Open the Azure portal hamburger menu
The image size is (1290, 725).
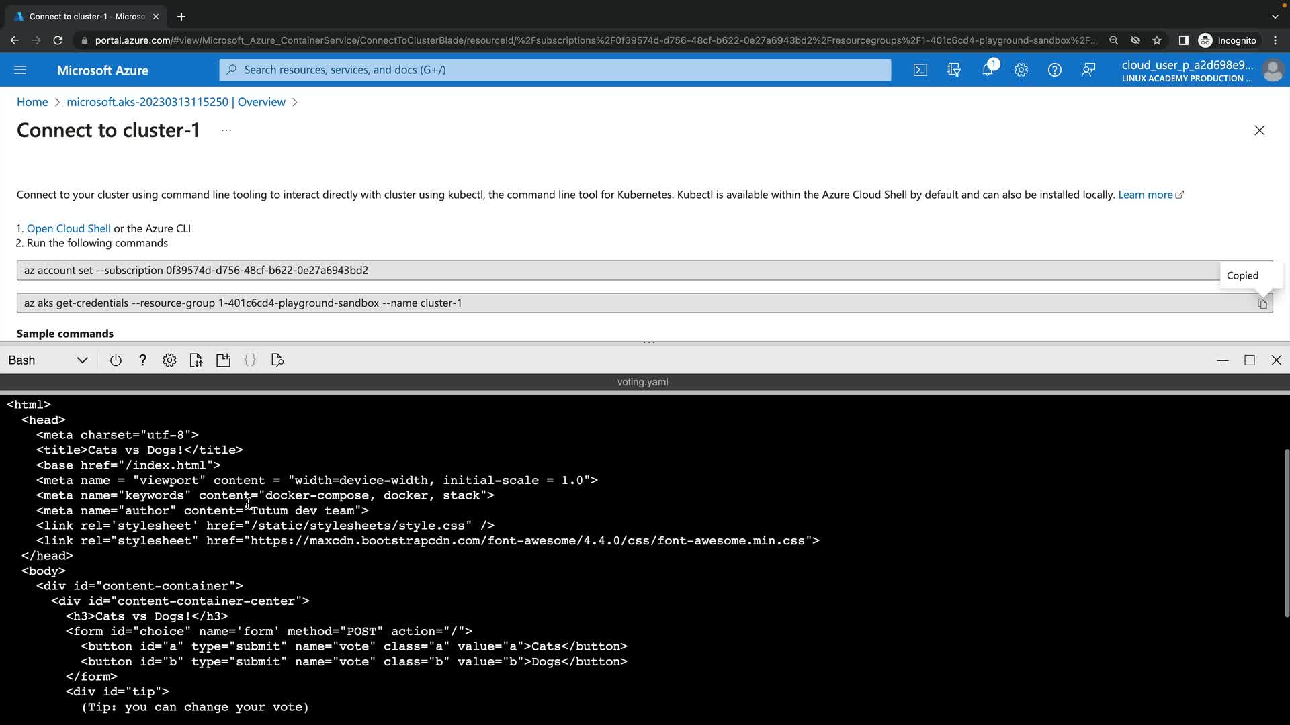pyautogui.click(x=20, y=70)
